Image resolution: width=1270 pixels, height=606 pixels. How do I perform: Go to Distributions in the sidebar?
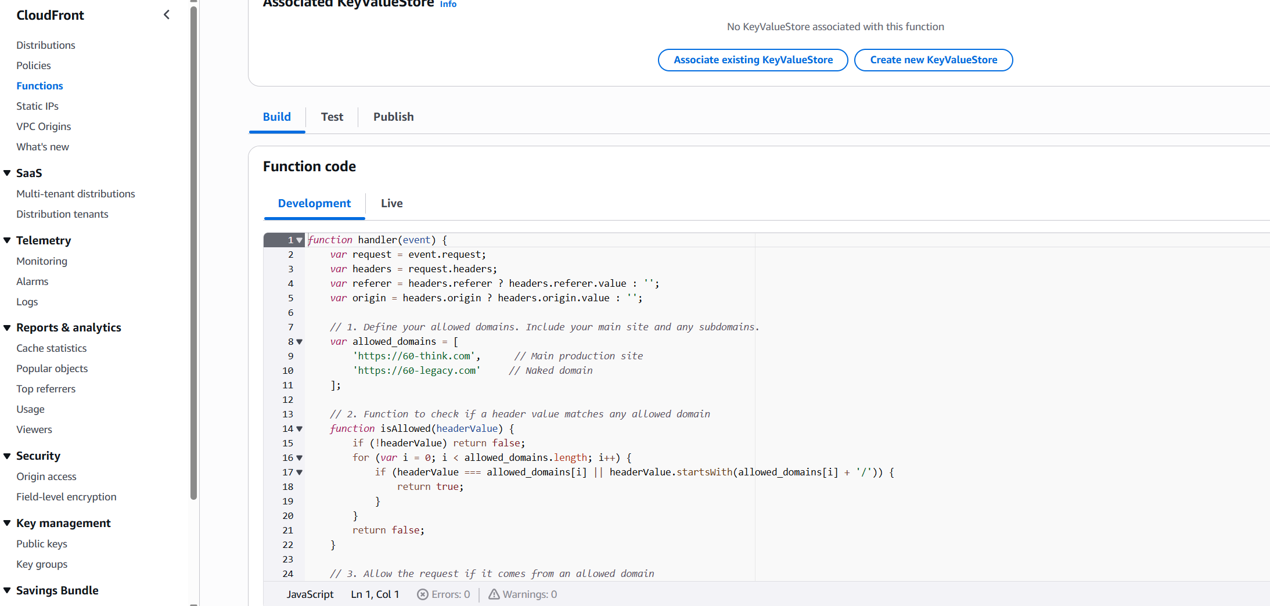pos(46,45)
